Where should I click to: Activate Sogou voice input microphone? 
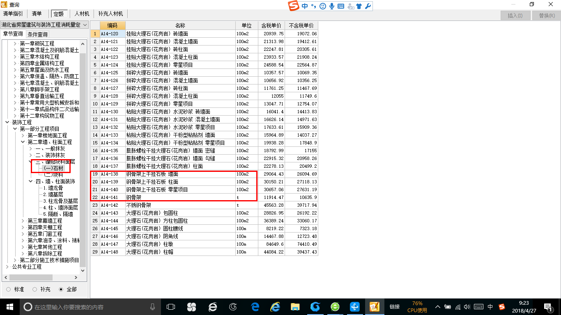pyautogui.click(x=332, y=6)
